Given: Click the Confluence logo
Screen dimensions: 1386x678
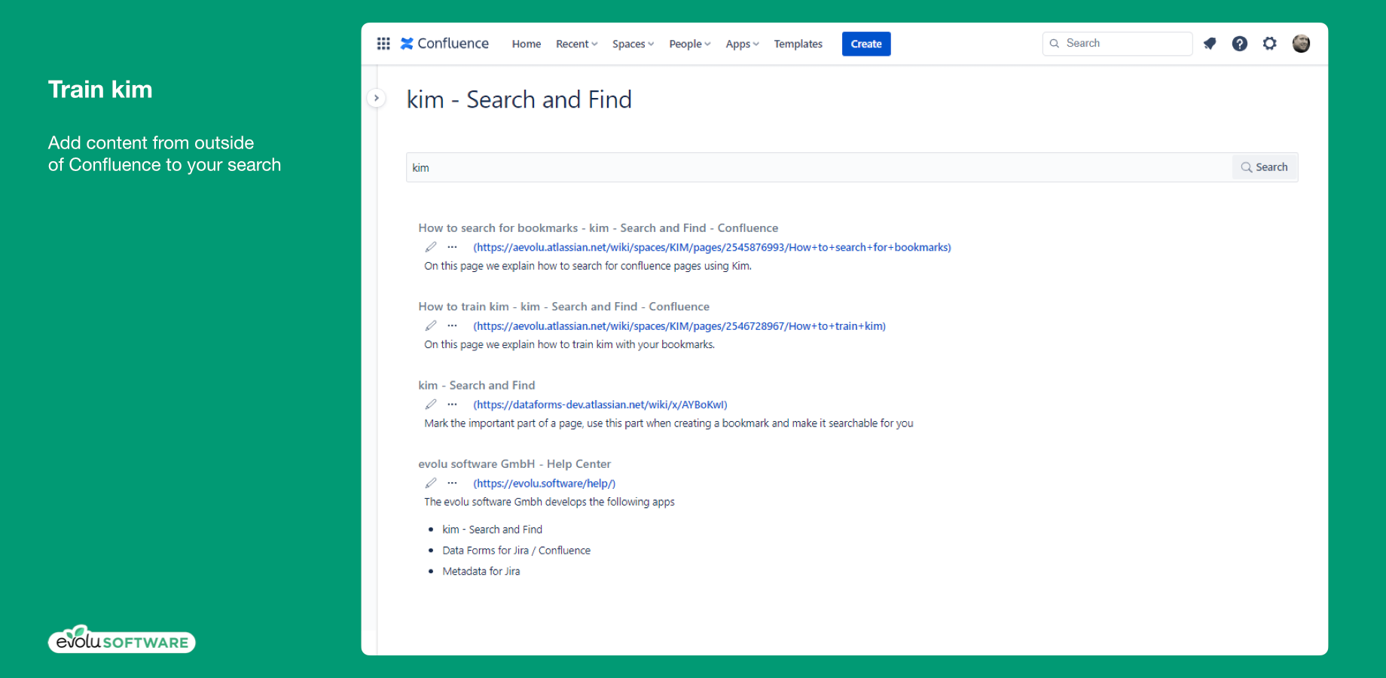Looking at the screenshot, I should coord(444,44).
